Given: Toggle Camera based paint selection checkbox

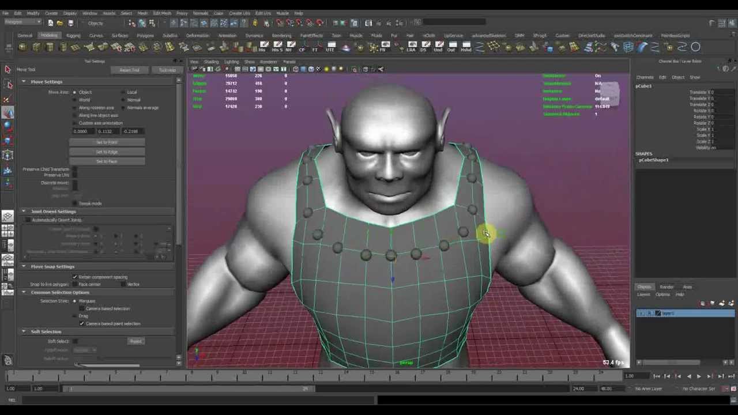Looking at the screenshot, I should 82,323.
